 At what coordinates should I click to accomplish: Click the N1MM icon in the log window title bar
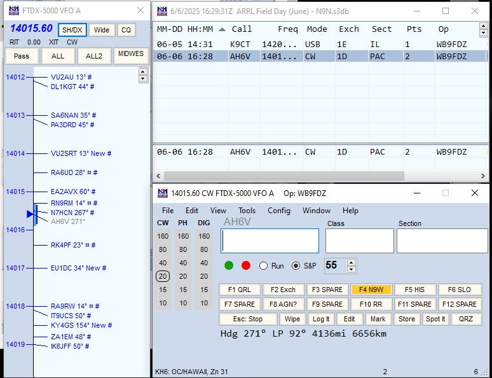pos(161,11)
